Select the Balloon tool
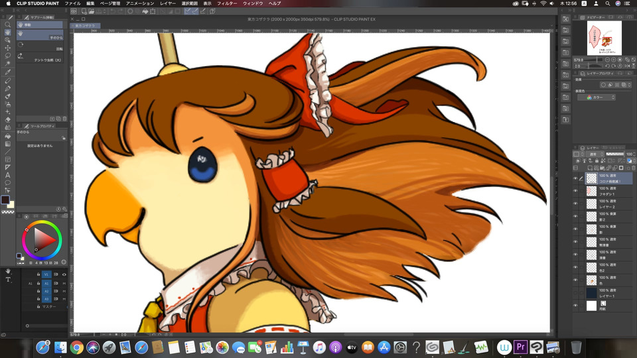This screenshot has height=358, width=637. (8, 183)
